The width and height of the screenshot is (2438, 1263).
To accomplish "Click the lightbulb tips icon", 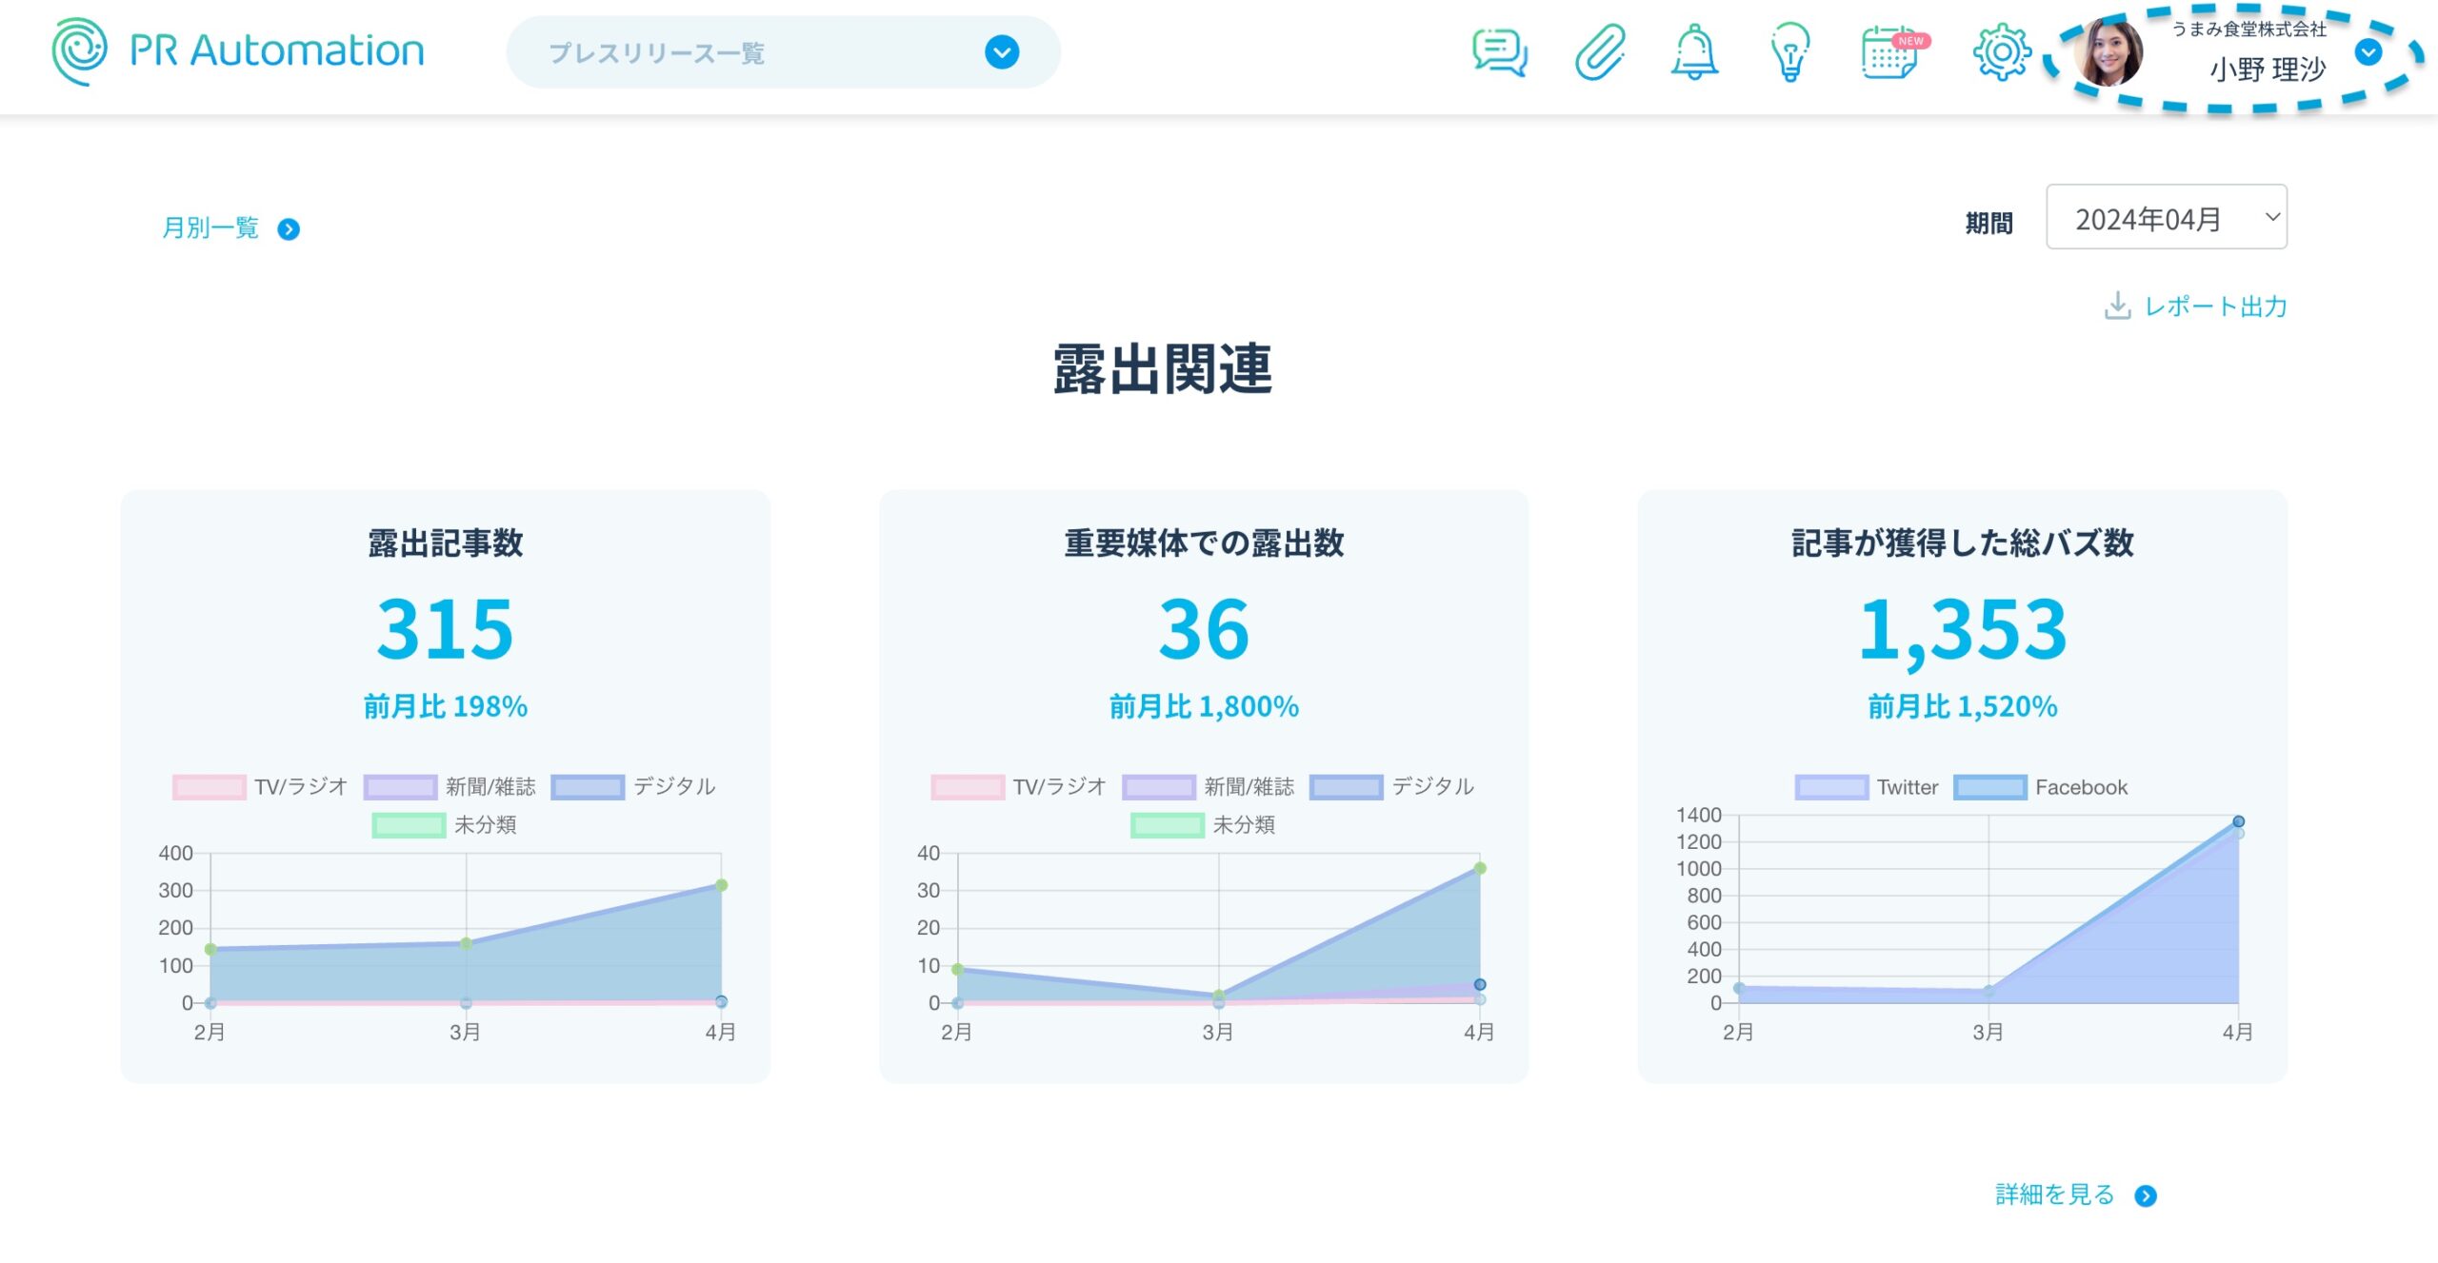I will (1789, 53).
